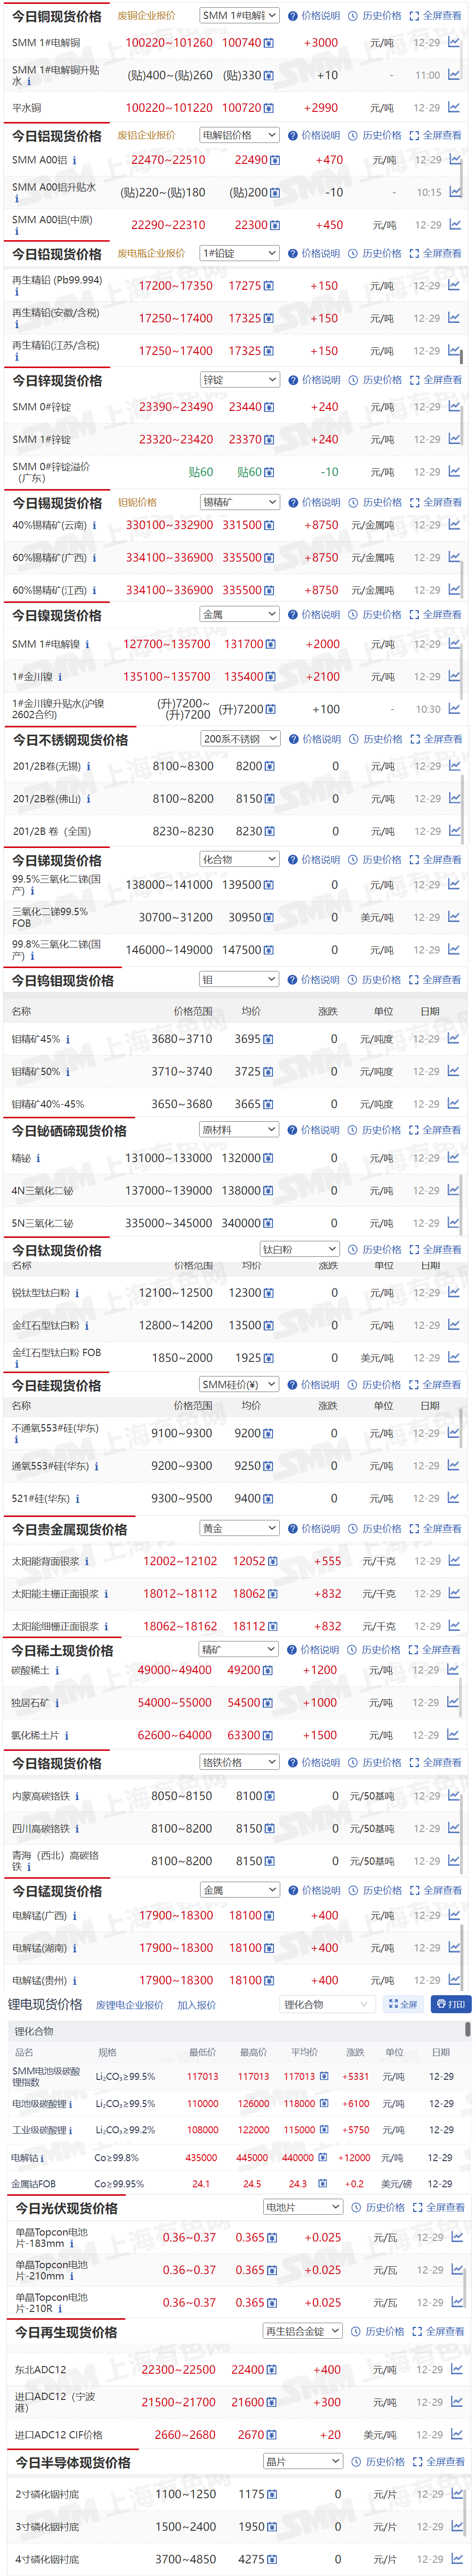Open trend chart for 锐钛型钛白粉
The height and width of the screenshot is (2576, 475).
pyautogui.click(x=454, y=1293)
